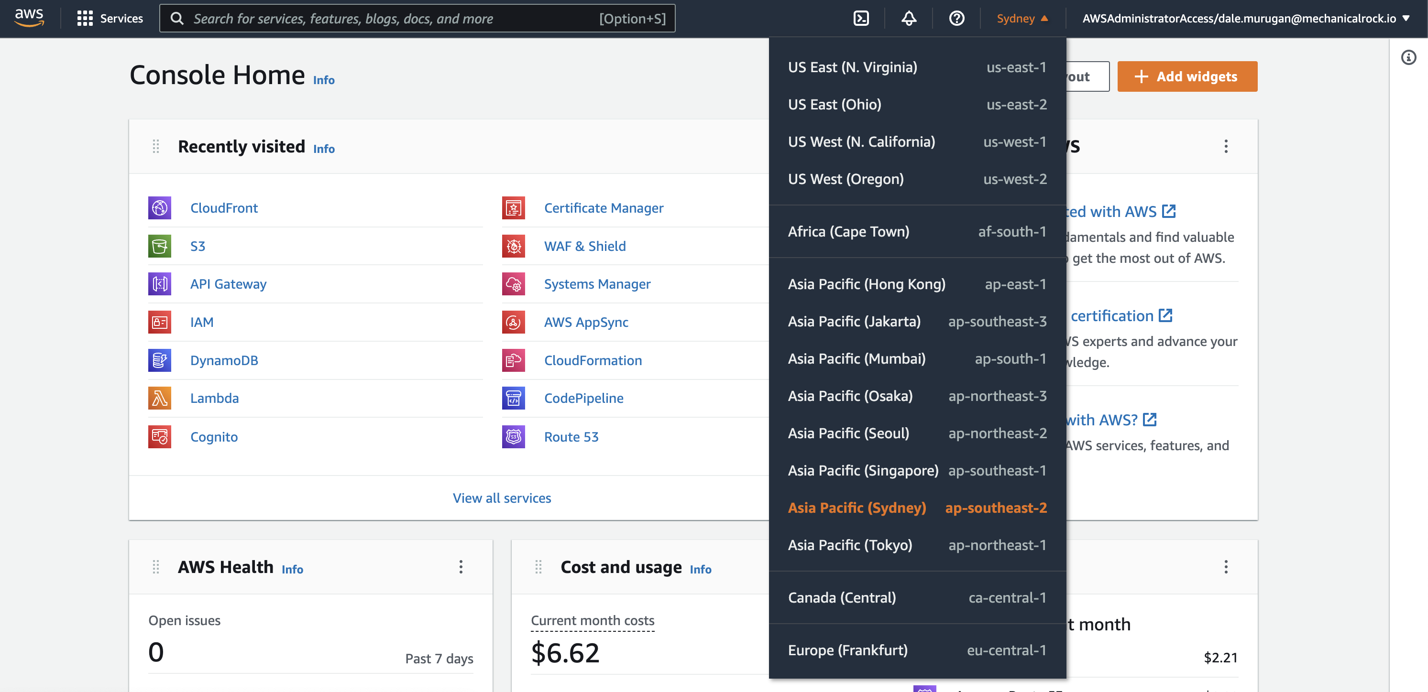
Task: Select US West (Oregon) region
Action: point(917,179)
